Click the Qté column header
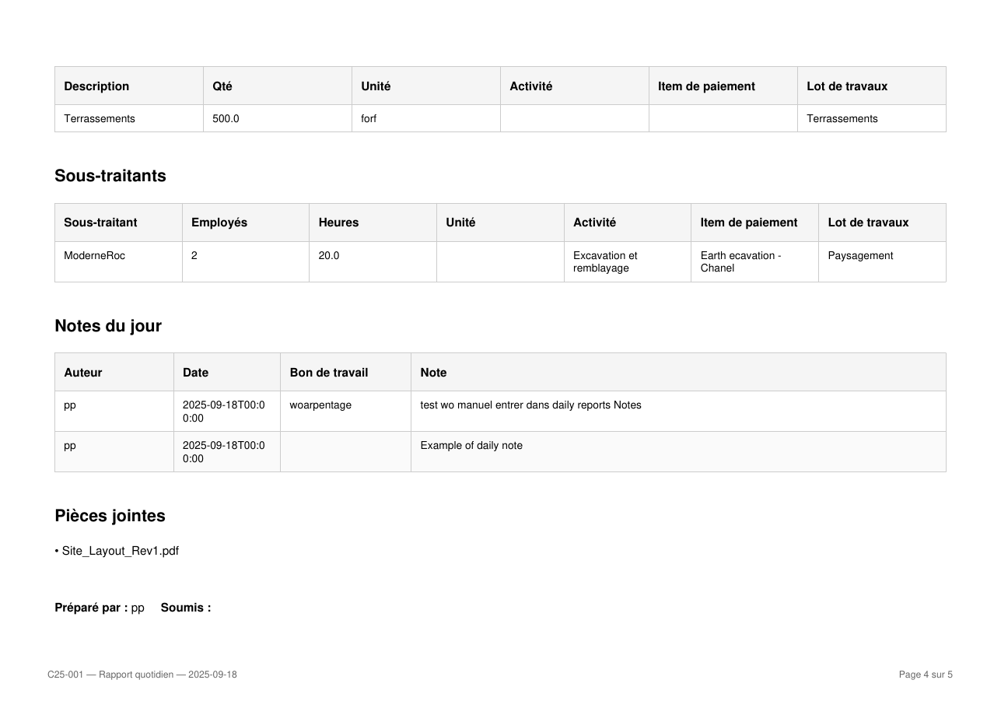The image size is (1001, 708). pyautogui.click(x=278, y=86)
